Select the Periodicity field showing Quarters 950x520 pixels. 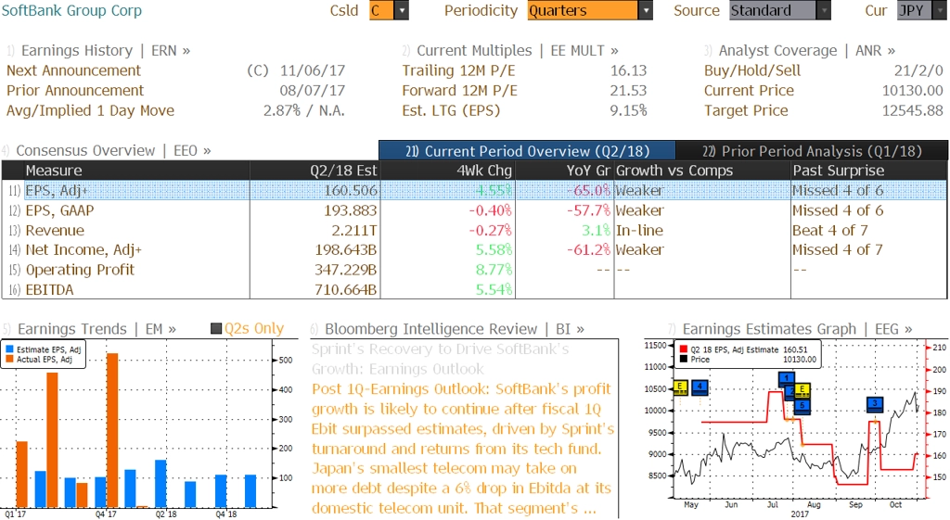[583, 10]
